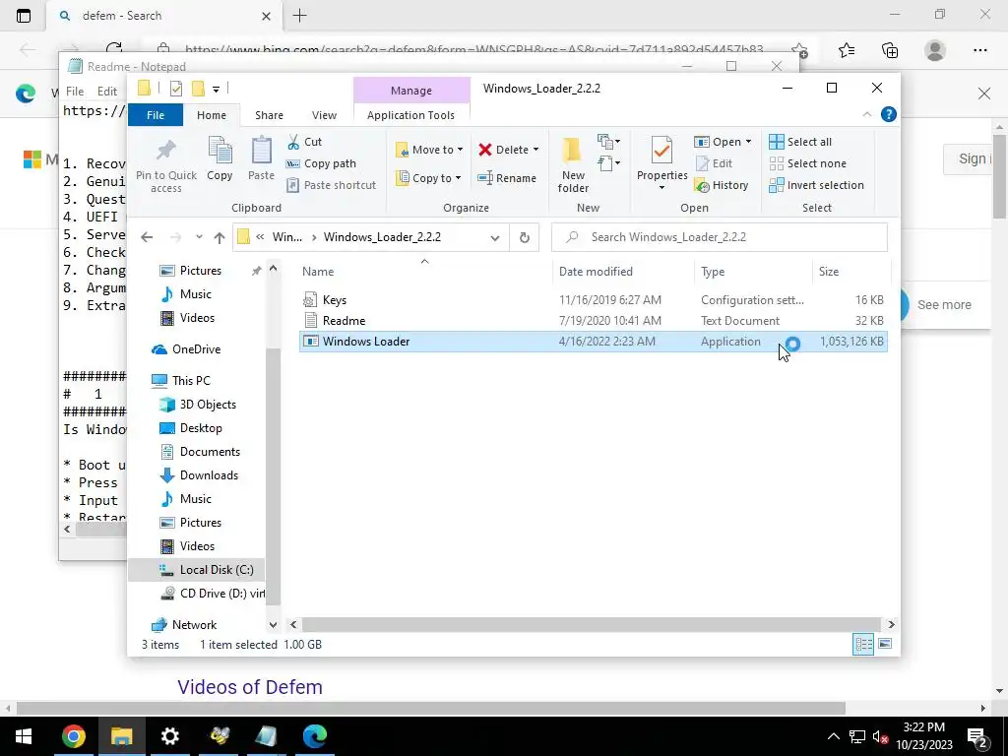The height and width of the screenshot is (756, 1008).
Task: Open Notepad Edit menu
Action: click(x=106, y=92)
